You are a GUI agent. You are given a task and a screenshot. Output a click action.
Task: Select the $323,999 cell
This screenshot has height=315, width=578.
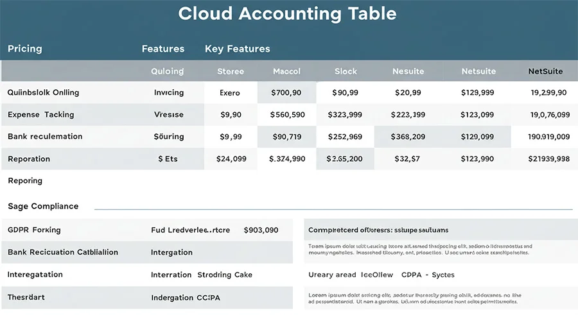(x=345, y=115)
